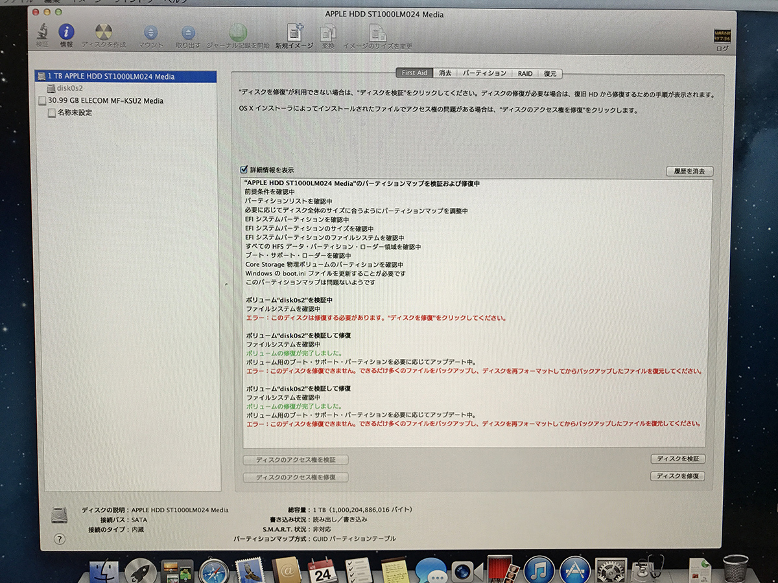This screenshot has height=583, width=778.
Task: Click the log line パーティションリストを確認中
Action: point(289,201)
